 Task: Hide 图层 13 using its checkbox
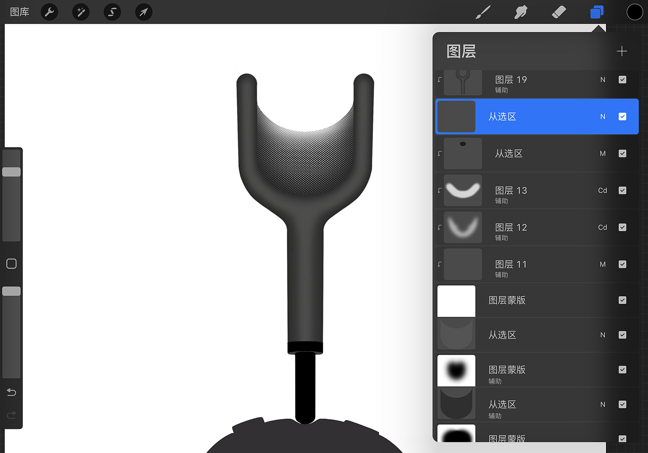click(623, 190)
